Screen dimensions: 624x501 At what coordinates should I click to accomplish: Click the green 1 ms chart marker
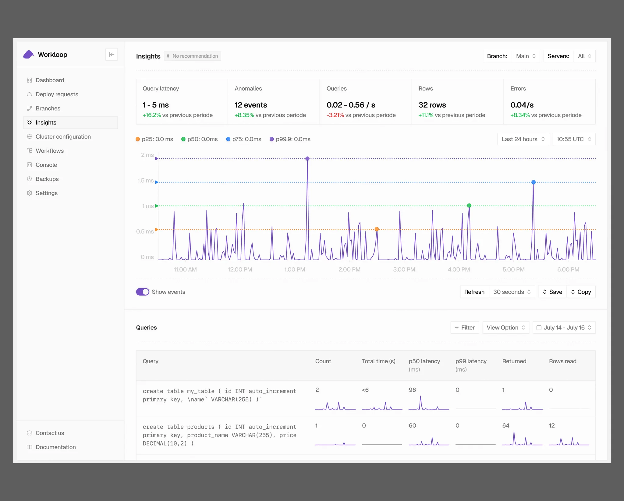click(469, 205)
